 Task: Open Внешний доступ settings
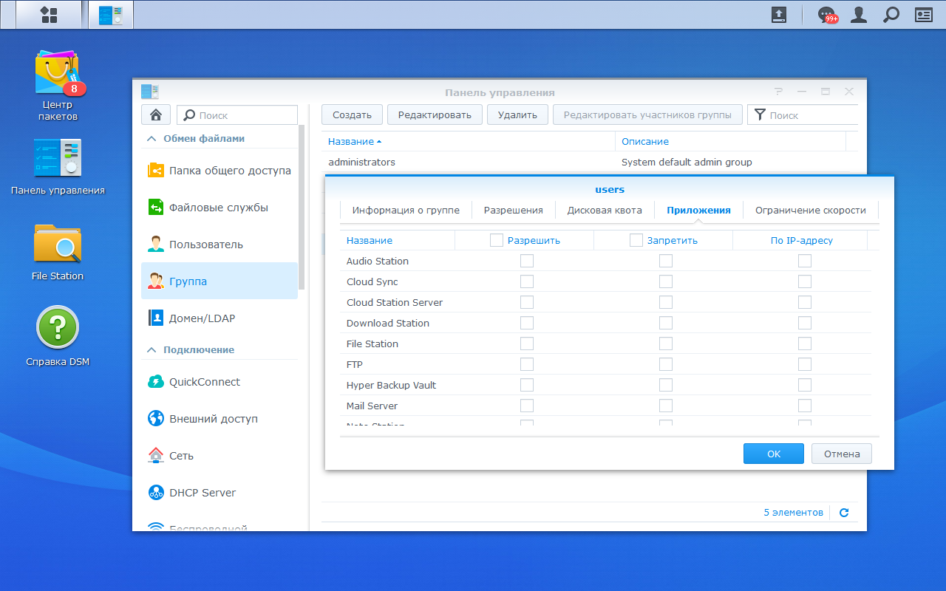click(x=220, y=419)
